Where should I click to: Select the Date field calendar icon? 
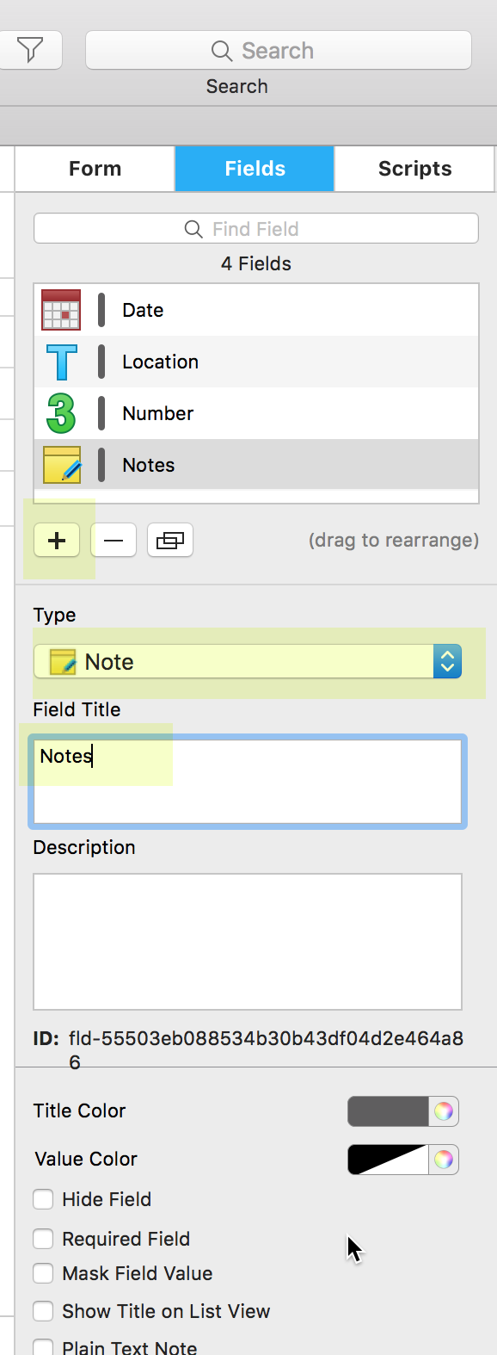61,310
